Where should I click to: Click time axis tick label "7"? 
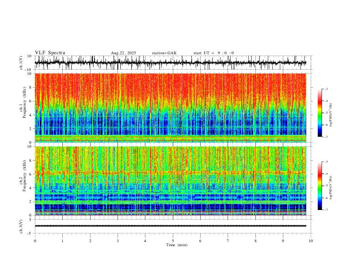228,241
